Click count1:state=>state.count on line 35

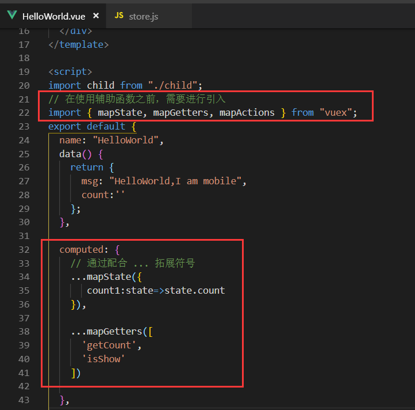point(156,290)
